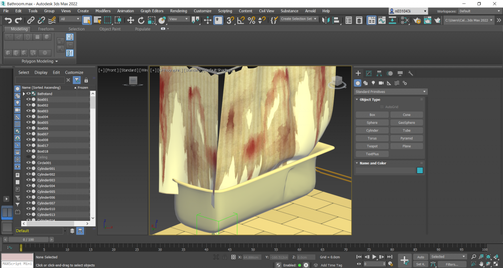Click the object color swatch
503x268 pixels.
click(x=419, y=170)
